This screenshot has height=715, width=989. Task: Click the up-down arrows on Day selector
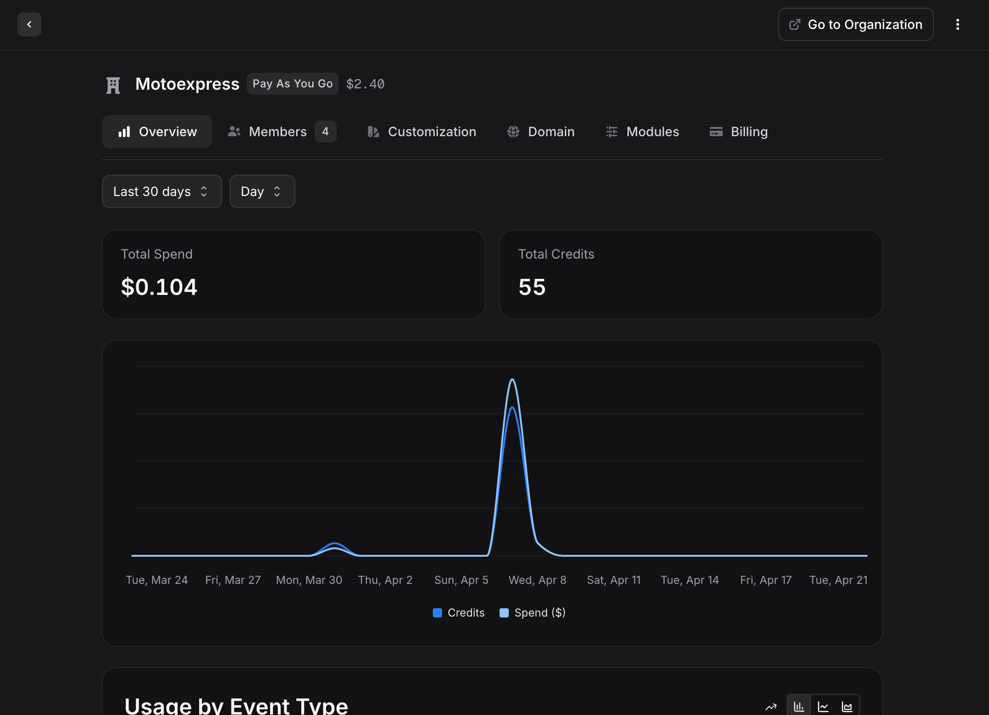pyautogui.click(x=277, y=191)
